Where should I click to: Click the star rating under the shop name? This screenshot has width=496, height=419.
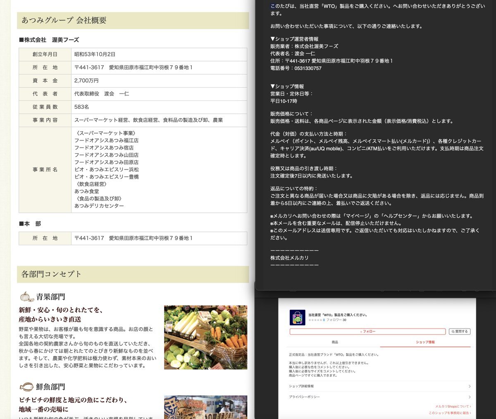tap(315, 320)
